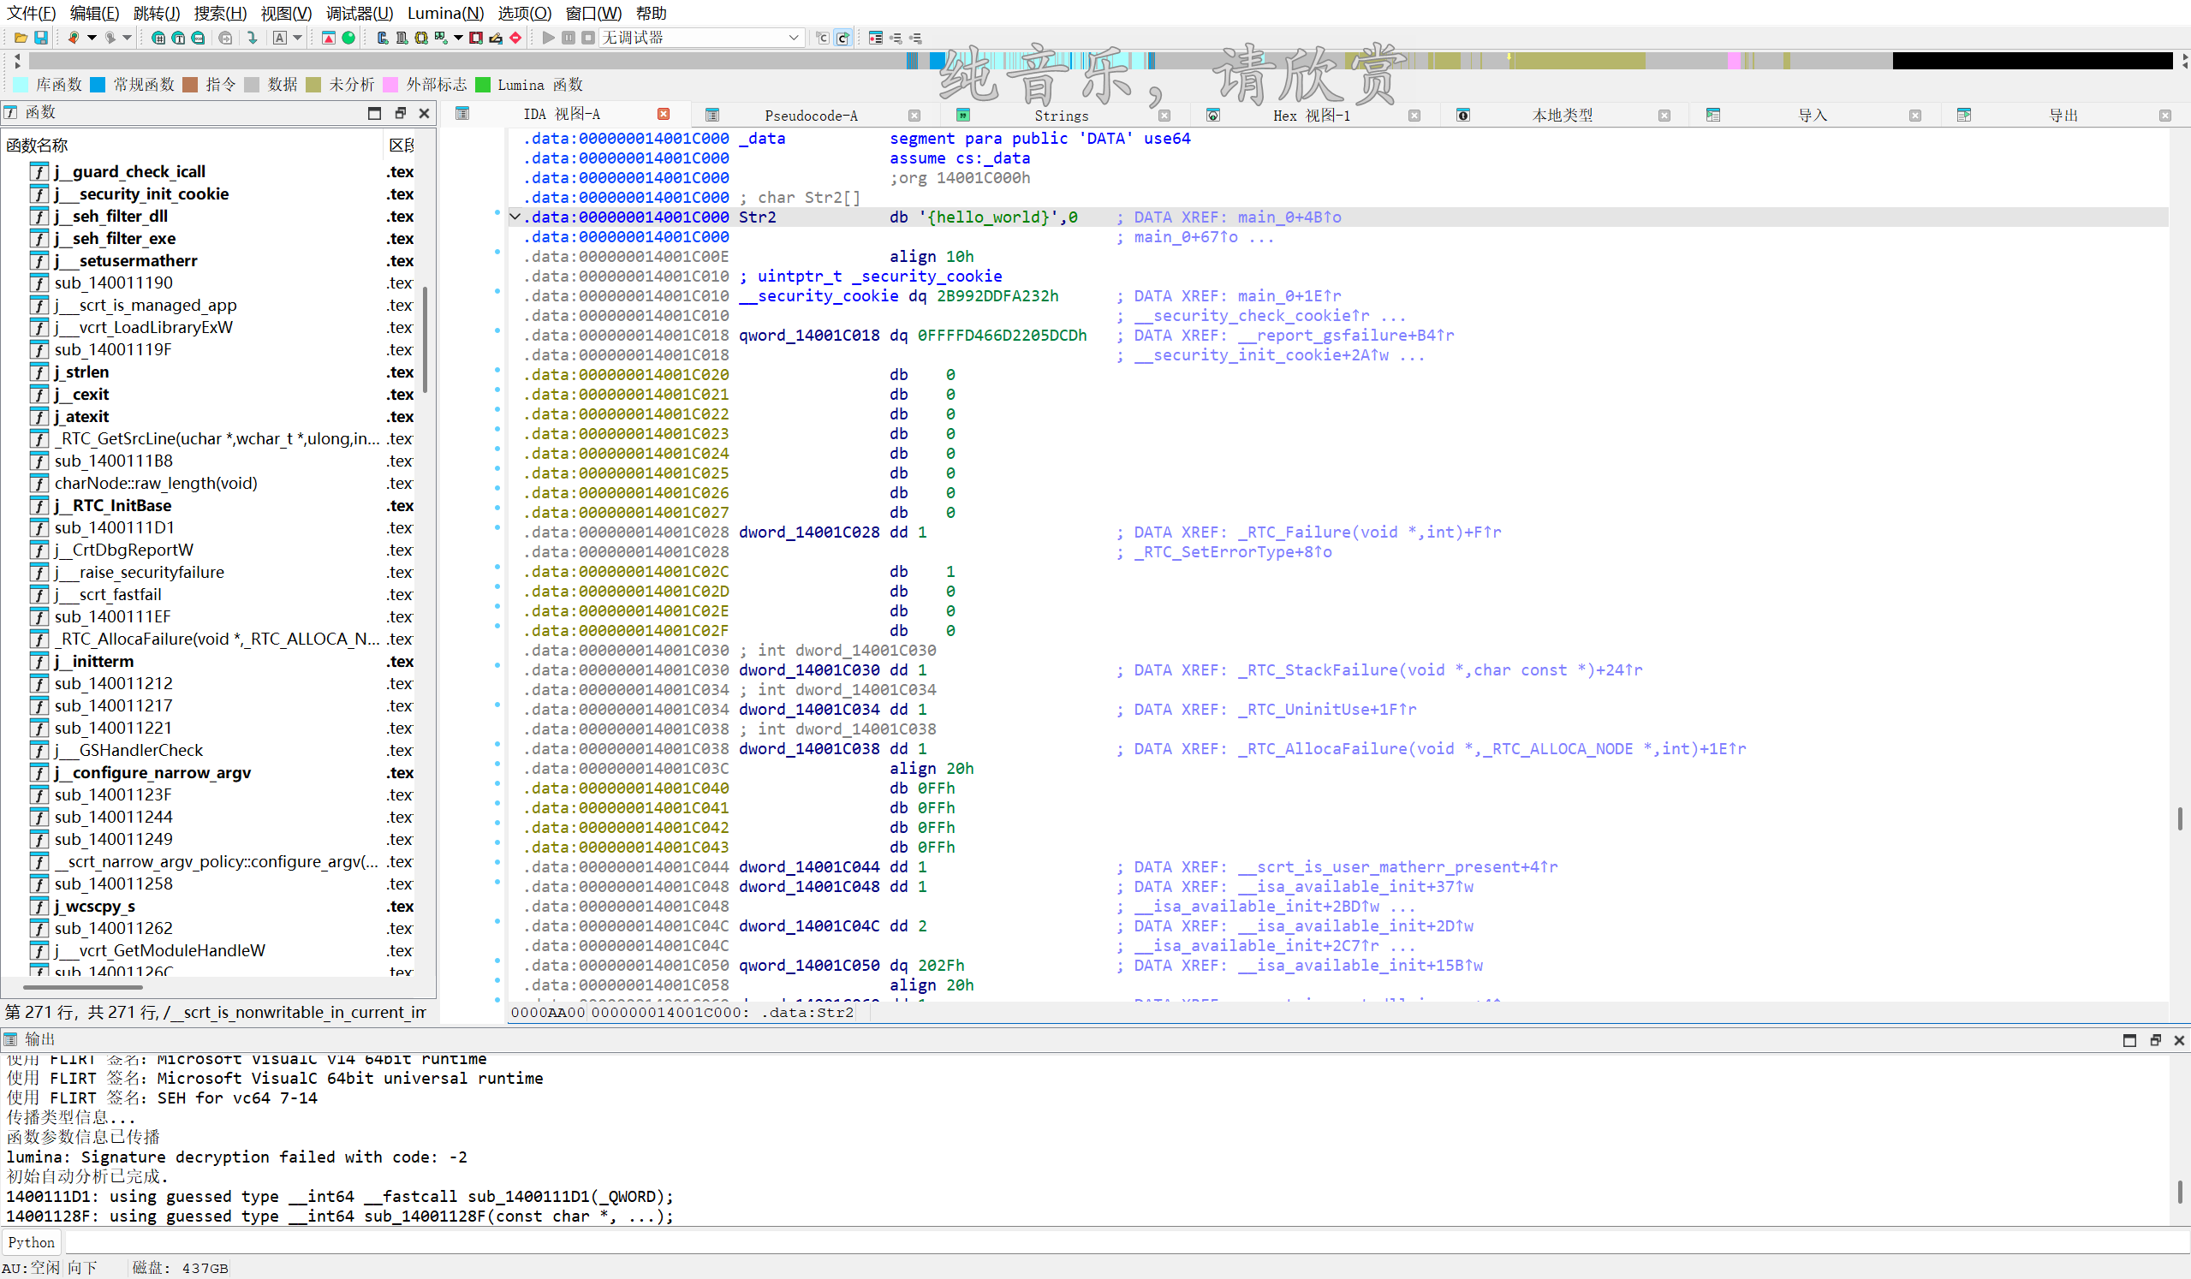Switch to the Pseudocode-A tab
This screenshot has height=1279, width=2191.
810,116
